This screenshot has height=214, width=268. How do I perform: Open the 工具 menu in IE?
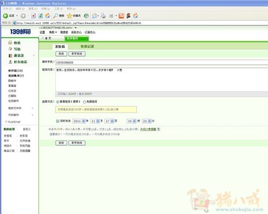click(59, 9)
